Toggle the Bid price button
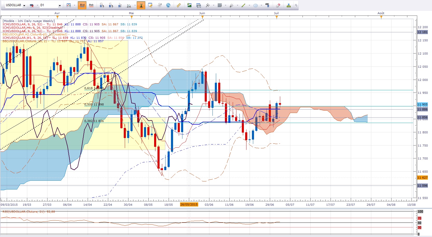Viewport: 432px width, 237px height. (82, 5)
